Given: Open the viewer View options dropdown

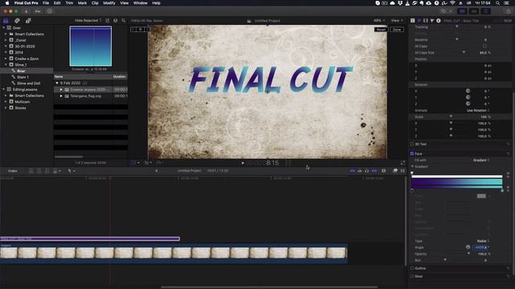Looking at the screenshot, I should (x=397, y=20).
